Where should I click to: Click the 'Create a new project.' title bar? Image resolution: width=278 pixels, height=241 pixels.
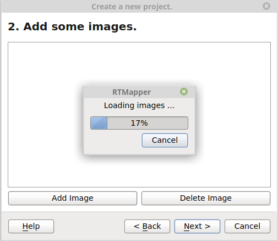(132, 7)
